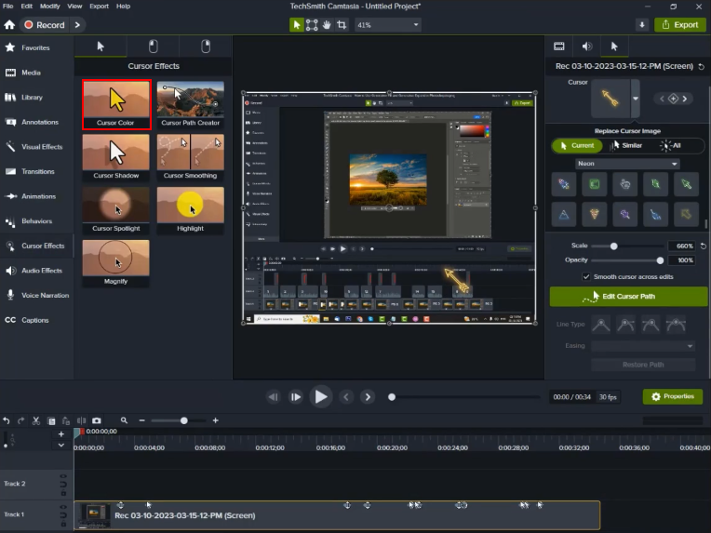
Task: Select the Pan hand tool
Action: click(x=328, y=25)
